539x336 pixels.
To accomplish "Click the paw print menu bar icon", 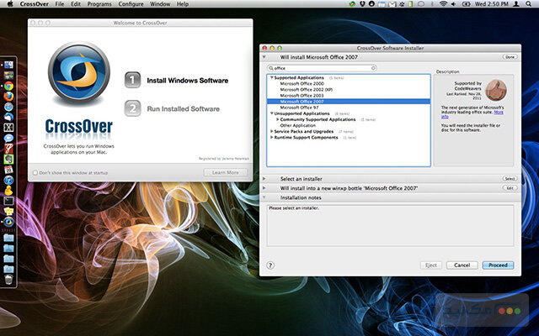I will [x=402, y=4].
